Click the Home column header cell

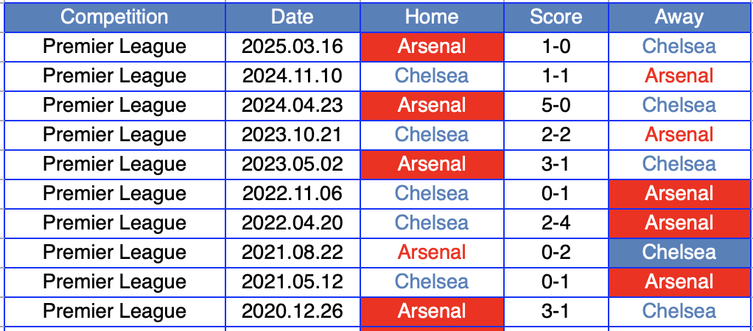(x=432, y=17)
